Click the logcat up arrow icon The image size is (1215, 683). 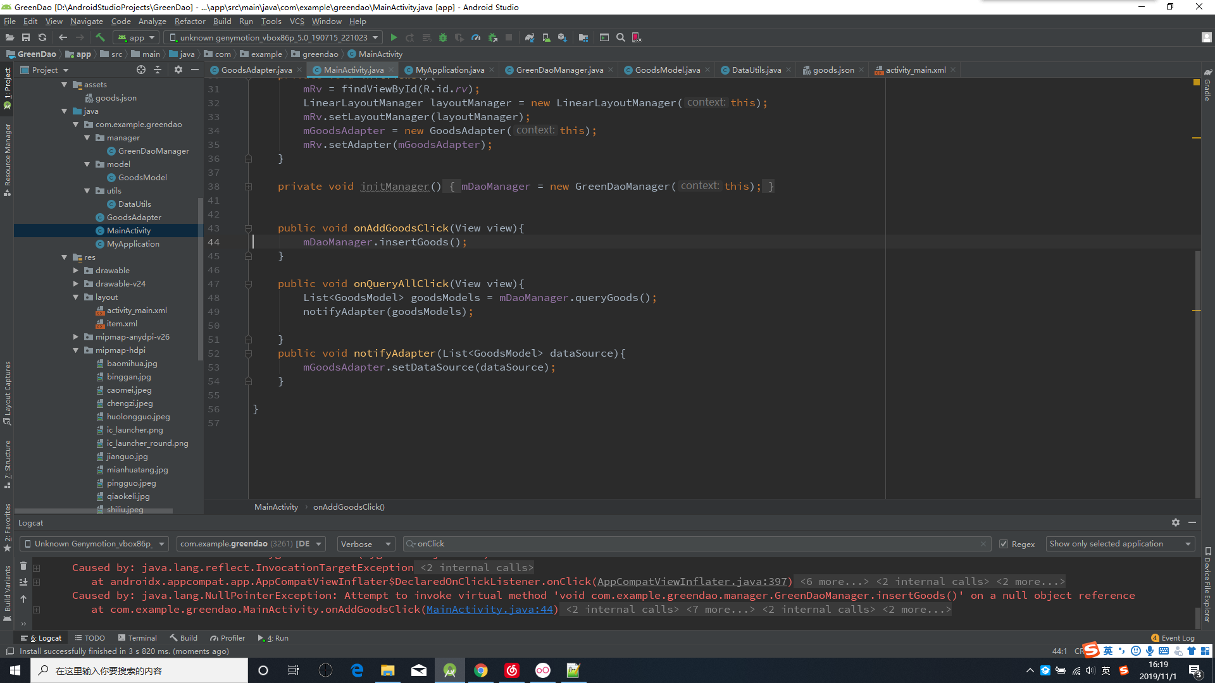pos(23,599)
